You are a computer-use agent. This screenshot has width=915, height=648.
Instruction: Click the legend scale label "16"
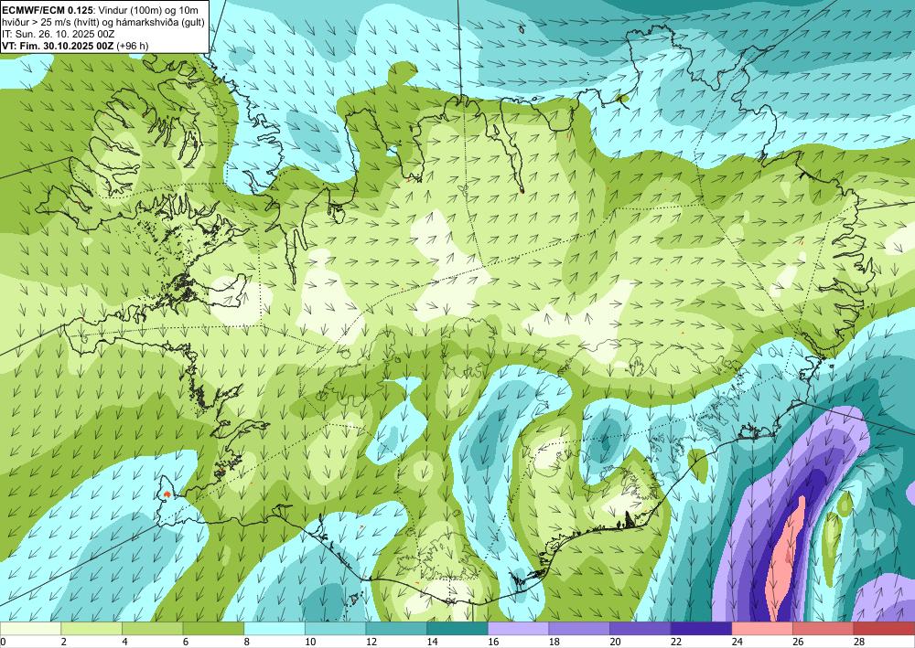(x=493, y=643)
